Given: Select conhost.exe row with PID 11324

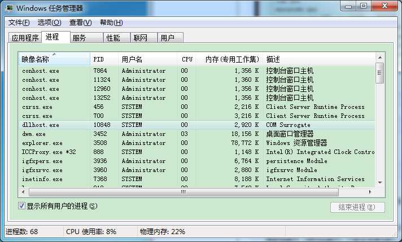Looking at the screenshot, I should pyautogui.click(x=196, y=80).
